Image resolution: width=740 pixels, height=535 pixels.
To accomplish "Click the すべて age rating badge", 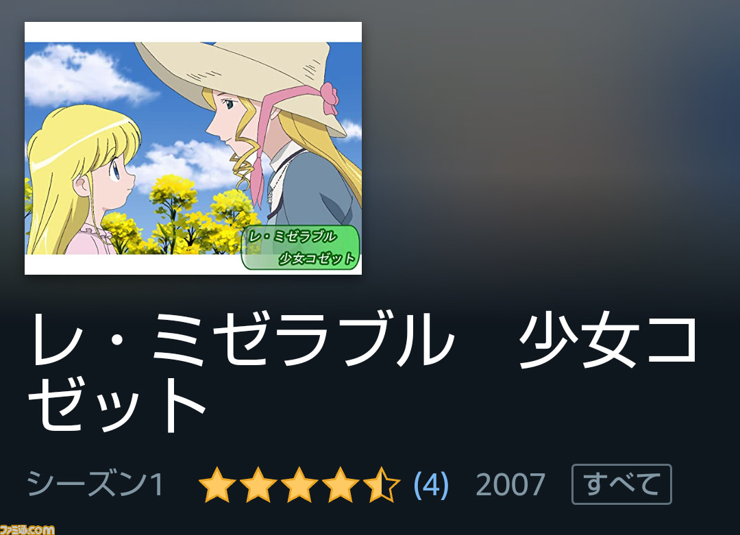I will click(x=621, y=484).
